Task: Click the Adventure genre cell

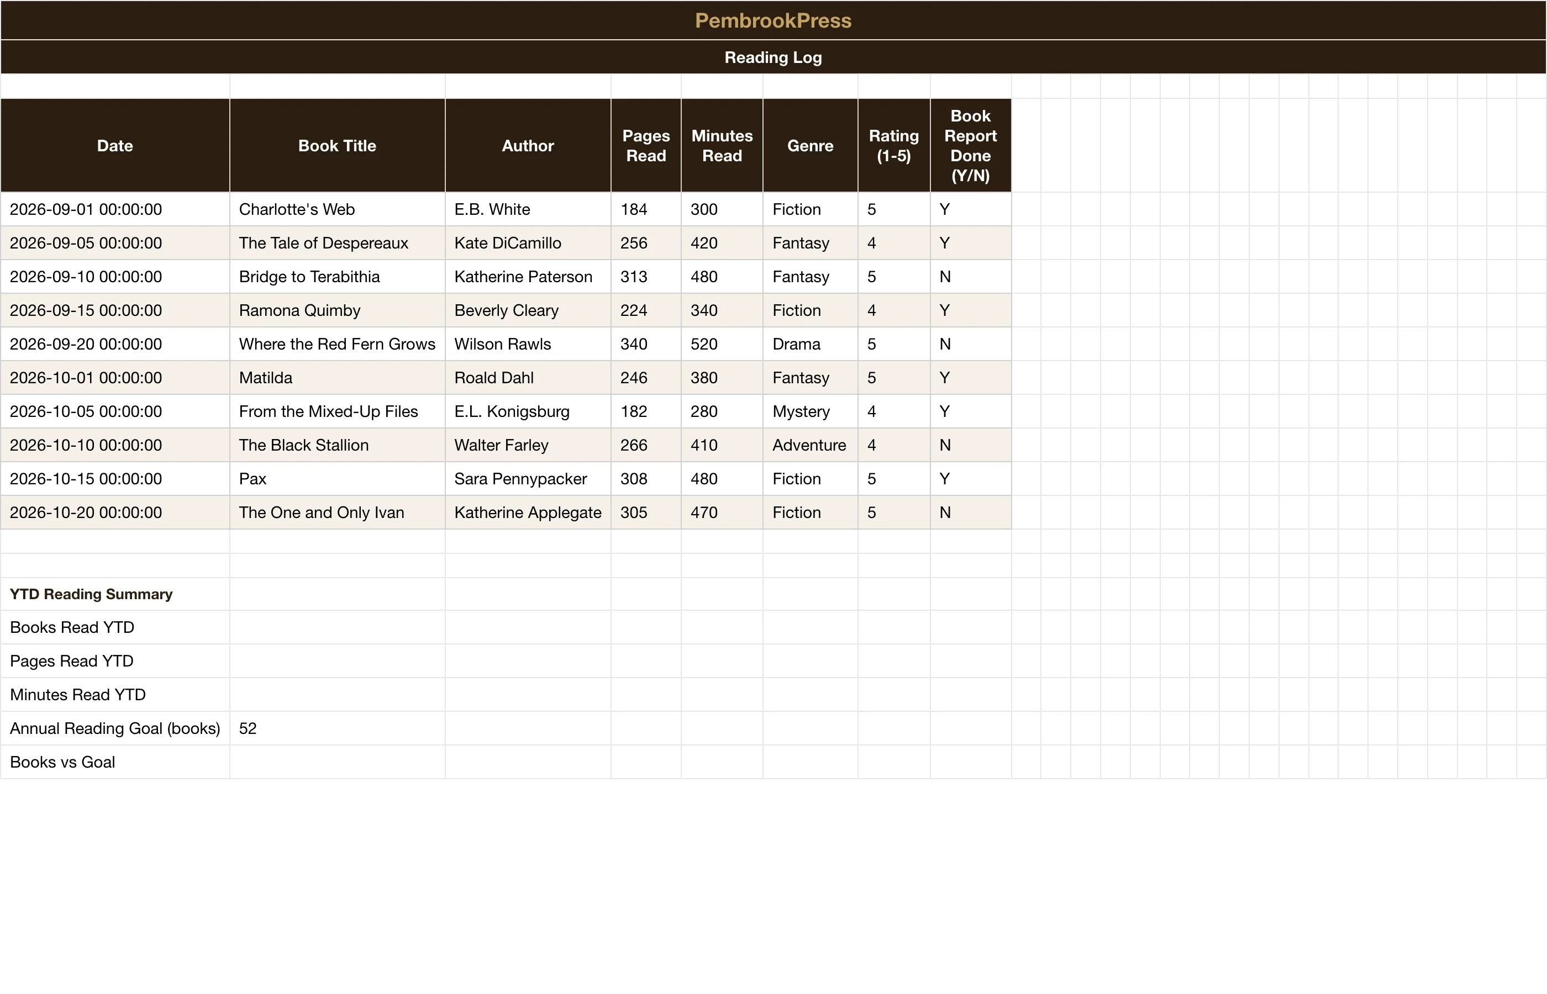Action: (x=811, y=445)
